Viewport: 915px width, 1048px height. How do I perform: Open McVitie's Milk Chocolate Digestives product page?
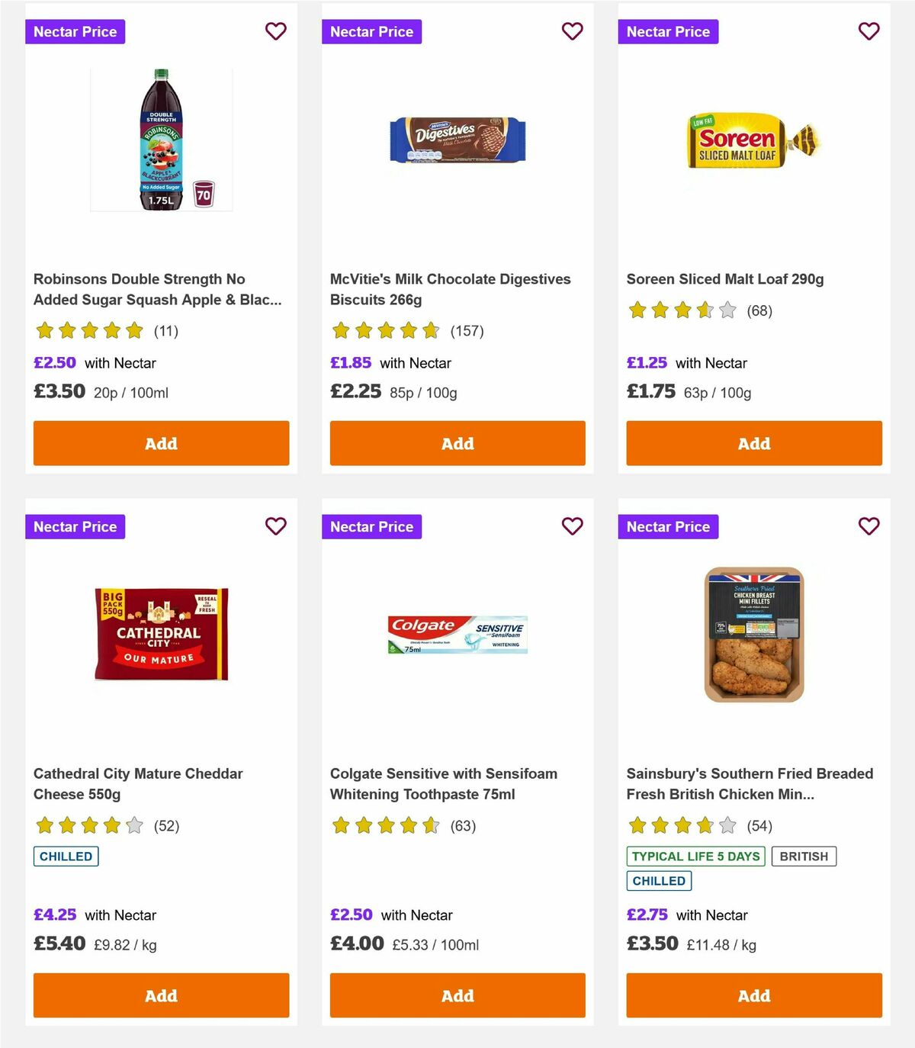449,289
